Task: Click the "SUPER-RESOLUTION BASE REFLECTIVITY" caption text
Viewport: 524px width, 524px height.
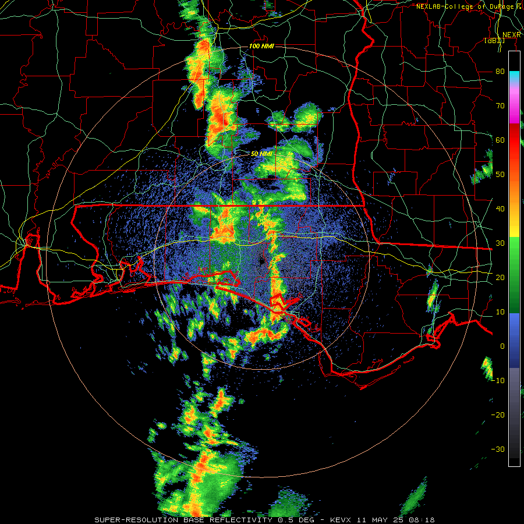Action: point(183,520)
